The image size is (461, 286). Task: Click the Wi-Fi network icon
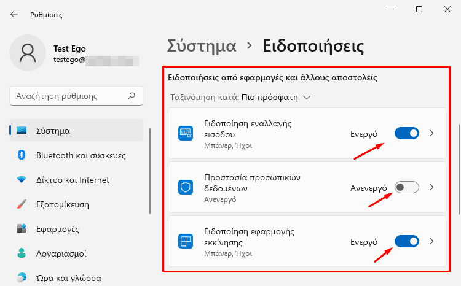(22, 179)
